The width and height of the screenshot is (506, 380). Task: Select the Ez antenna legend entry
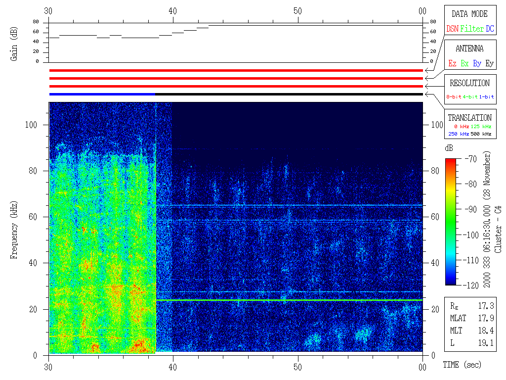(x=452, y=64)
